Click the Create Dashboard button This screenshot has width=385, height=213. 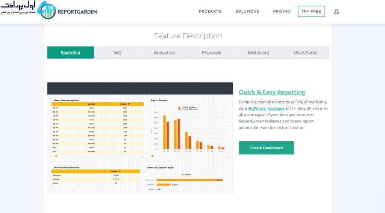(x=267, y=148)
